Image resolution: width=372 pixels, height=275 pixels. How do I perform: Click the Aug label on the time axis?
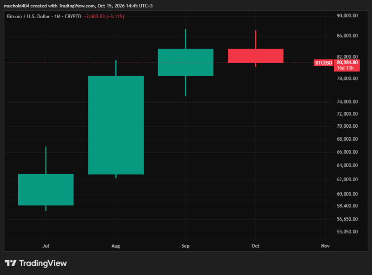(115, 246)
